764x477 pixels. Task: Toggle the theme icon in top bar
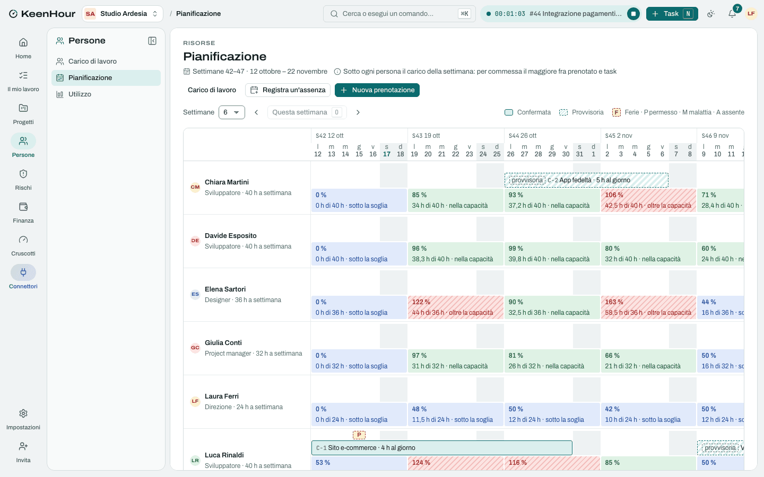click(x=711, y=14)
